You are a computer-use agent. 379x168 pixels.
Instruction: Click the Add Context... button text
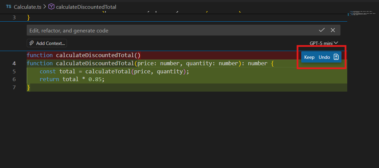(x=50, y=43)
